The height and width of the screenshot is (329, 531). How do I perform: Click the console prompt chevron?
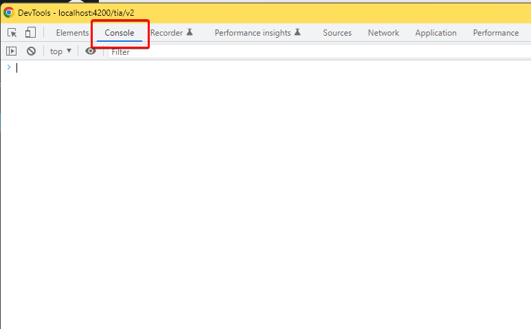8,67
